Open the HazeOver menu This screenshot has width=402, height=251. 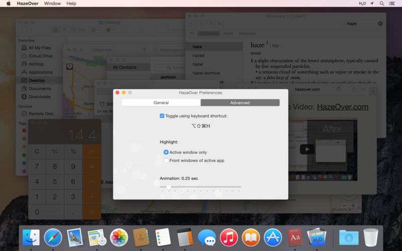(28, 4)
